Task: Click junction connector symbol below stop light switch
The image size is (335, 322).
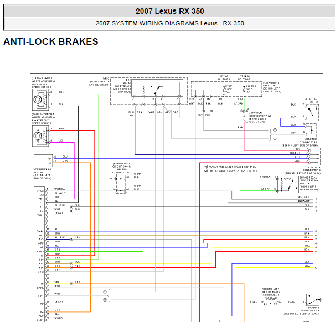Action: click(x=311, y=130)
